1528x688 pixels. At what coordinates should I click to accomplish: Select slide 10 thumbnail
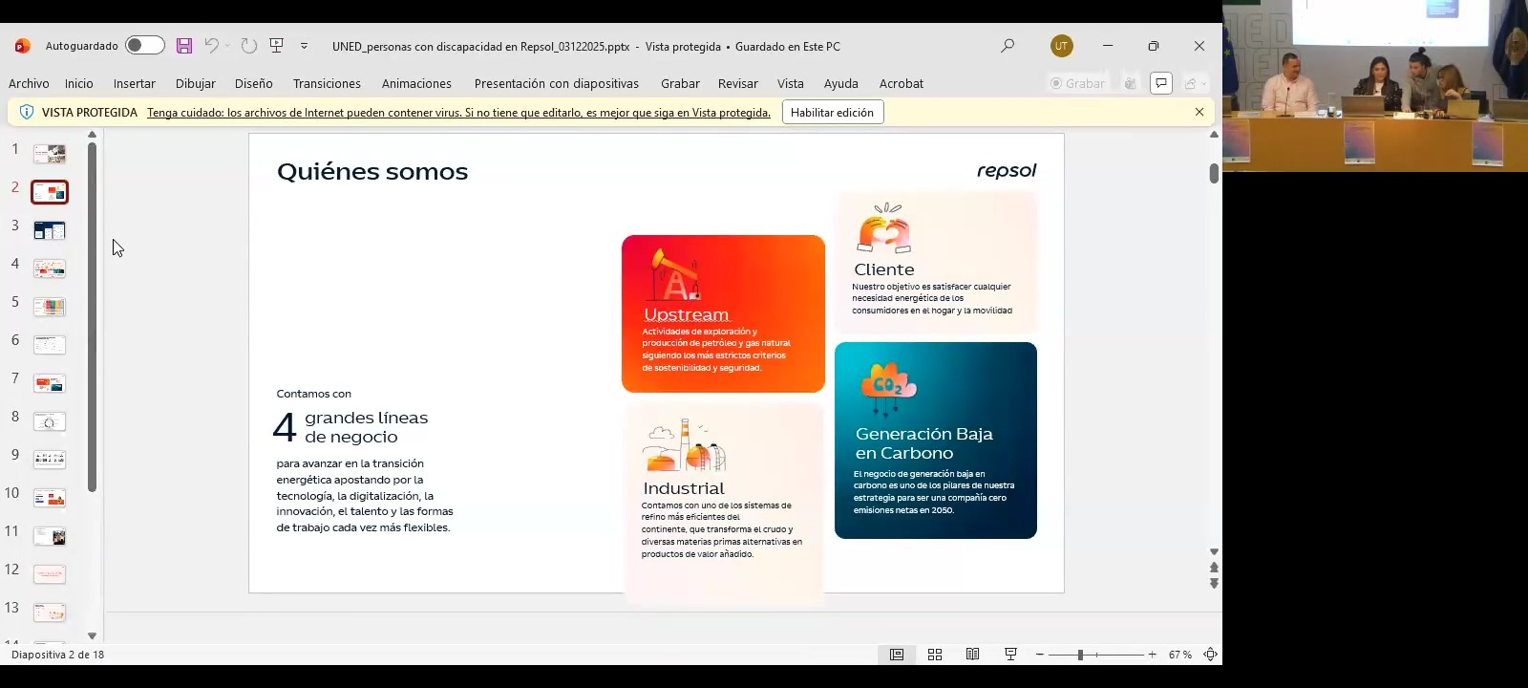tap(50, 498)
